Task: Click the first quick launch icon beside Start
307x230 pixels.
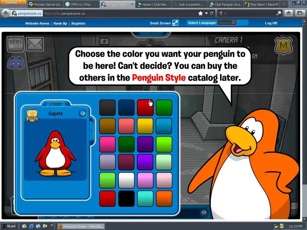Action: point(24,226)
